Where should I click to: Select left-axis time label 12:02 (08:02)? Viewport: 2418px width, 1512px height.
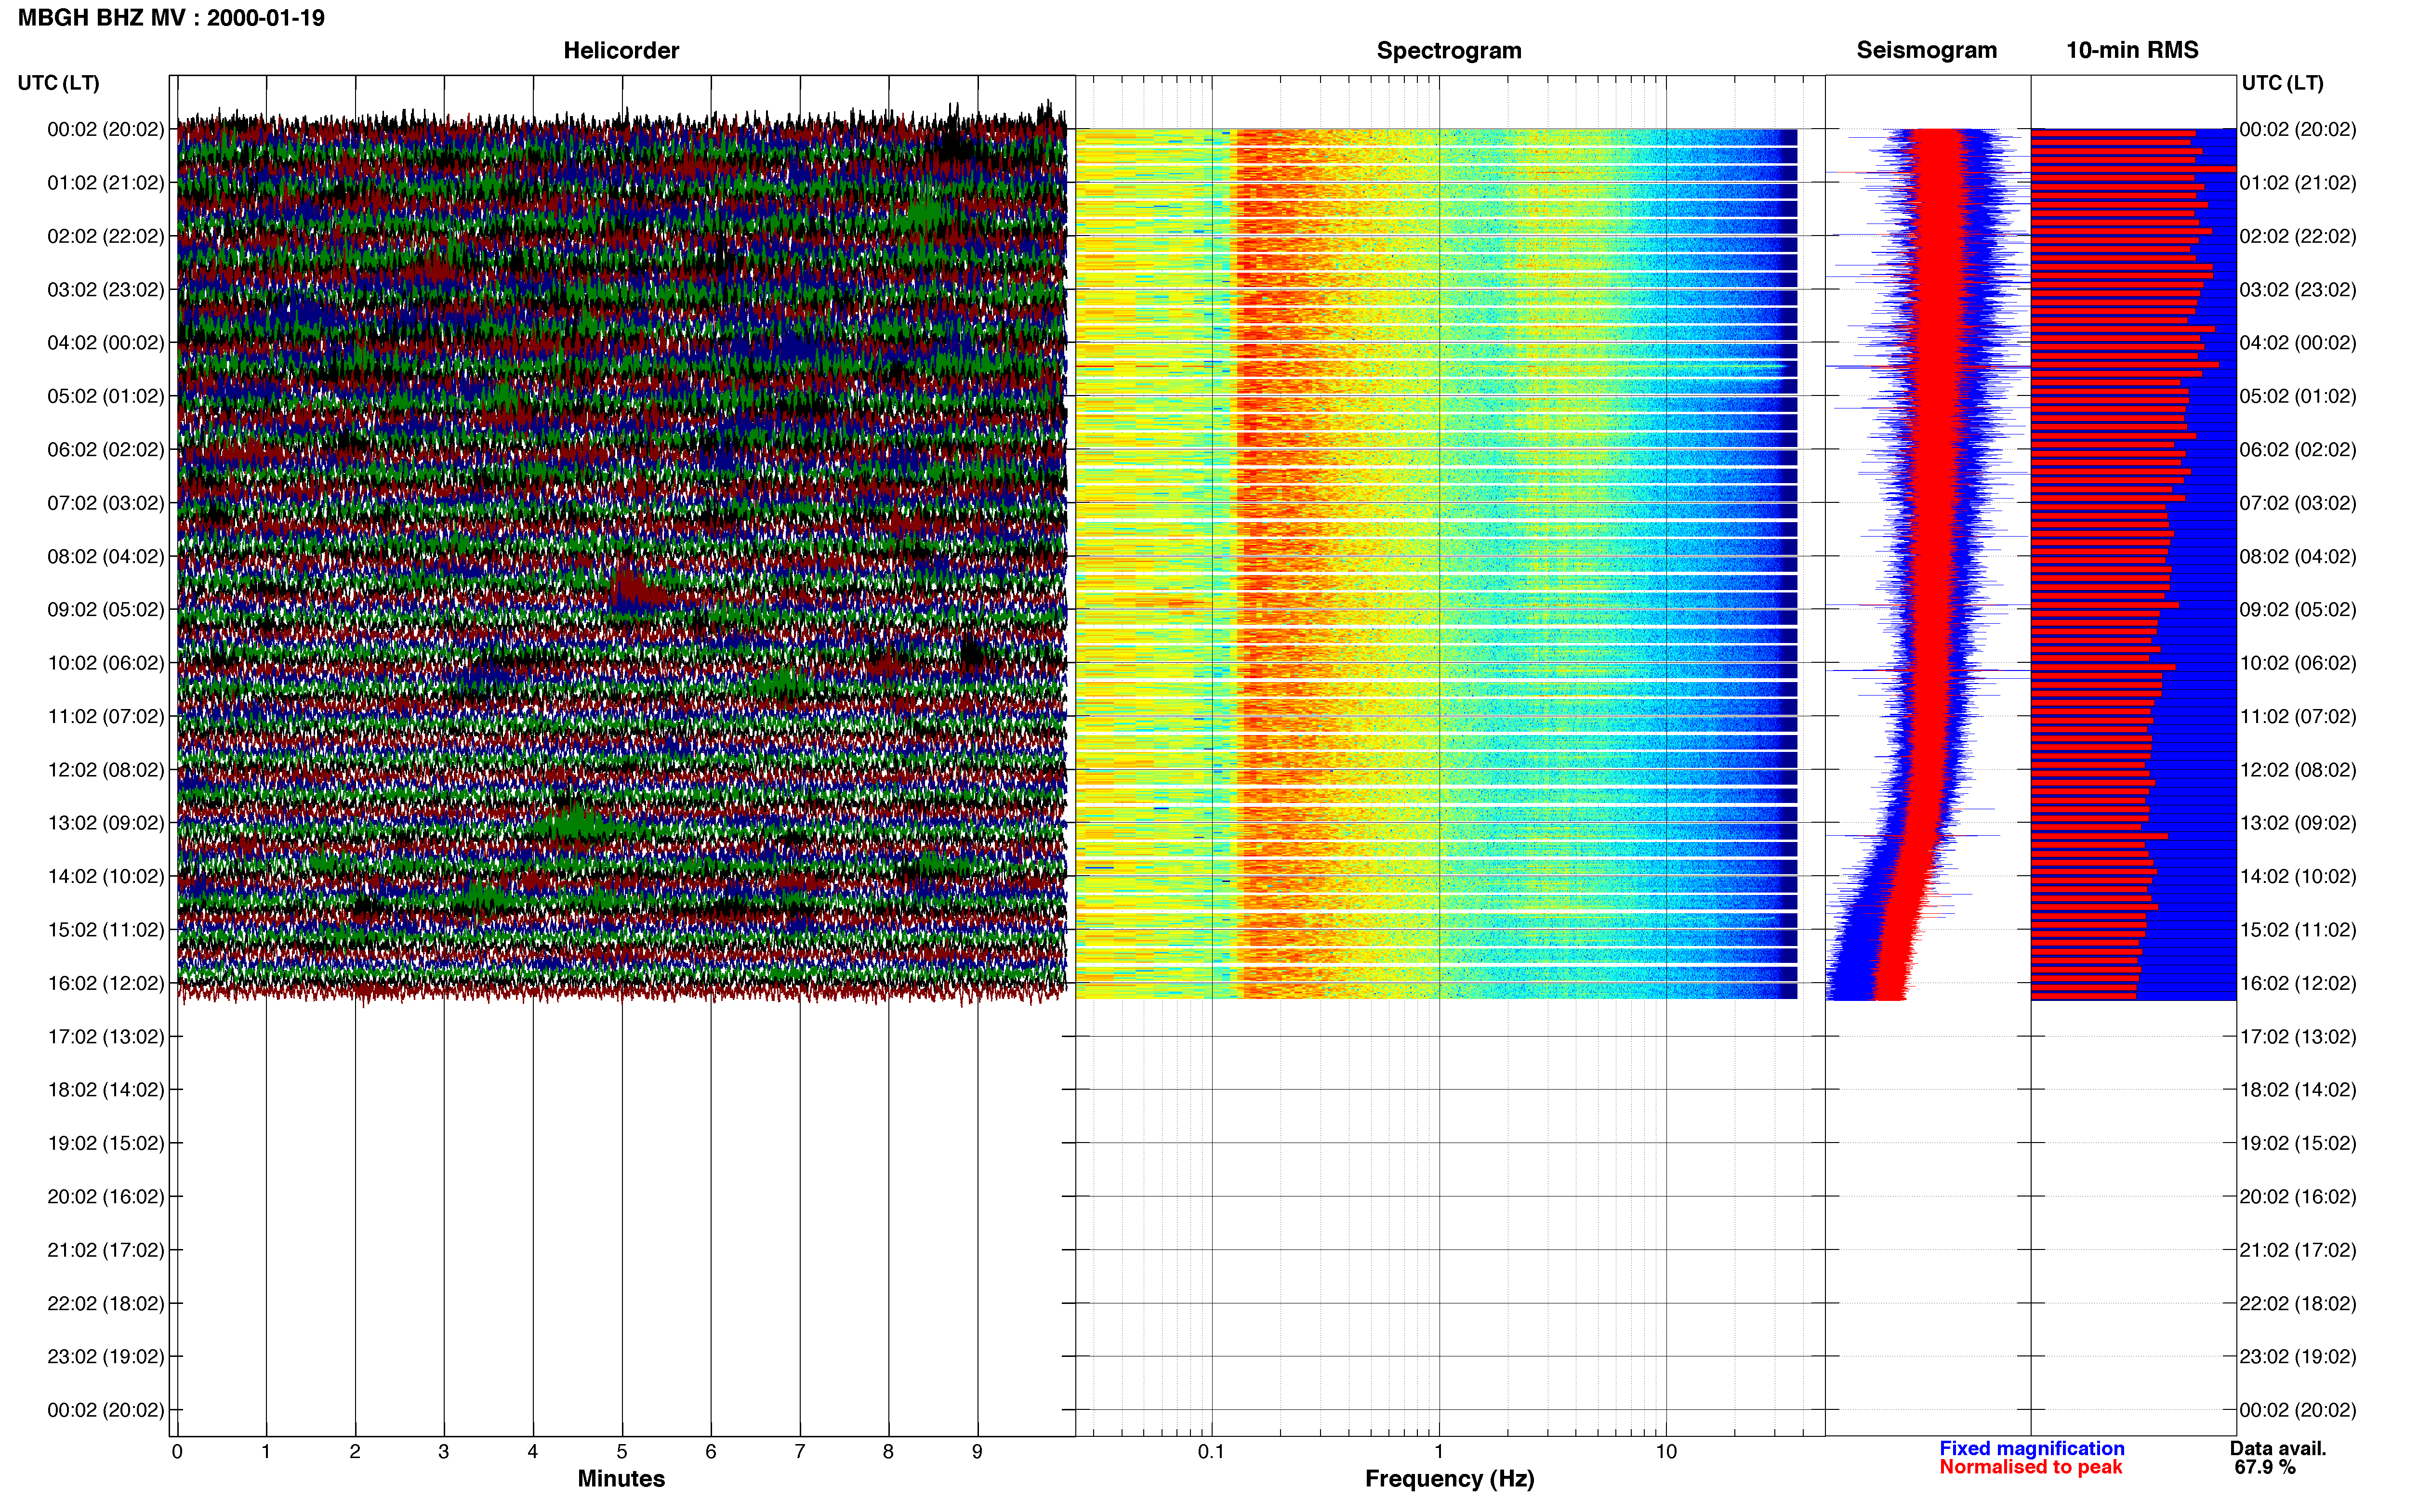pos(106,770)
